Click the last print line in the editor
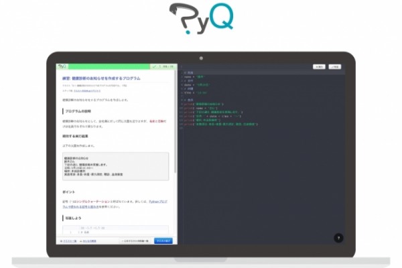This screenshot has width=402, height=268. pyautogui.click(x=221, y=124)
